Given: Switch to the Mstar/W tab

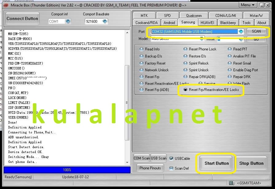Looking at the screenshot, I should [x=256, y=15].
